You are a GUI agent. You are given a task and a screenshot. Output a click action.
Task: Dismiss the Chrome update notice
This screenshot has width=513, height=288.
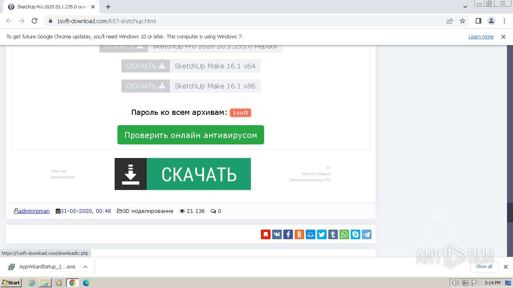point(503,36)
